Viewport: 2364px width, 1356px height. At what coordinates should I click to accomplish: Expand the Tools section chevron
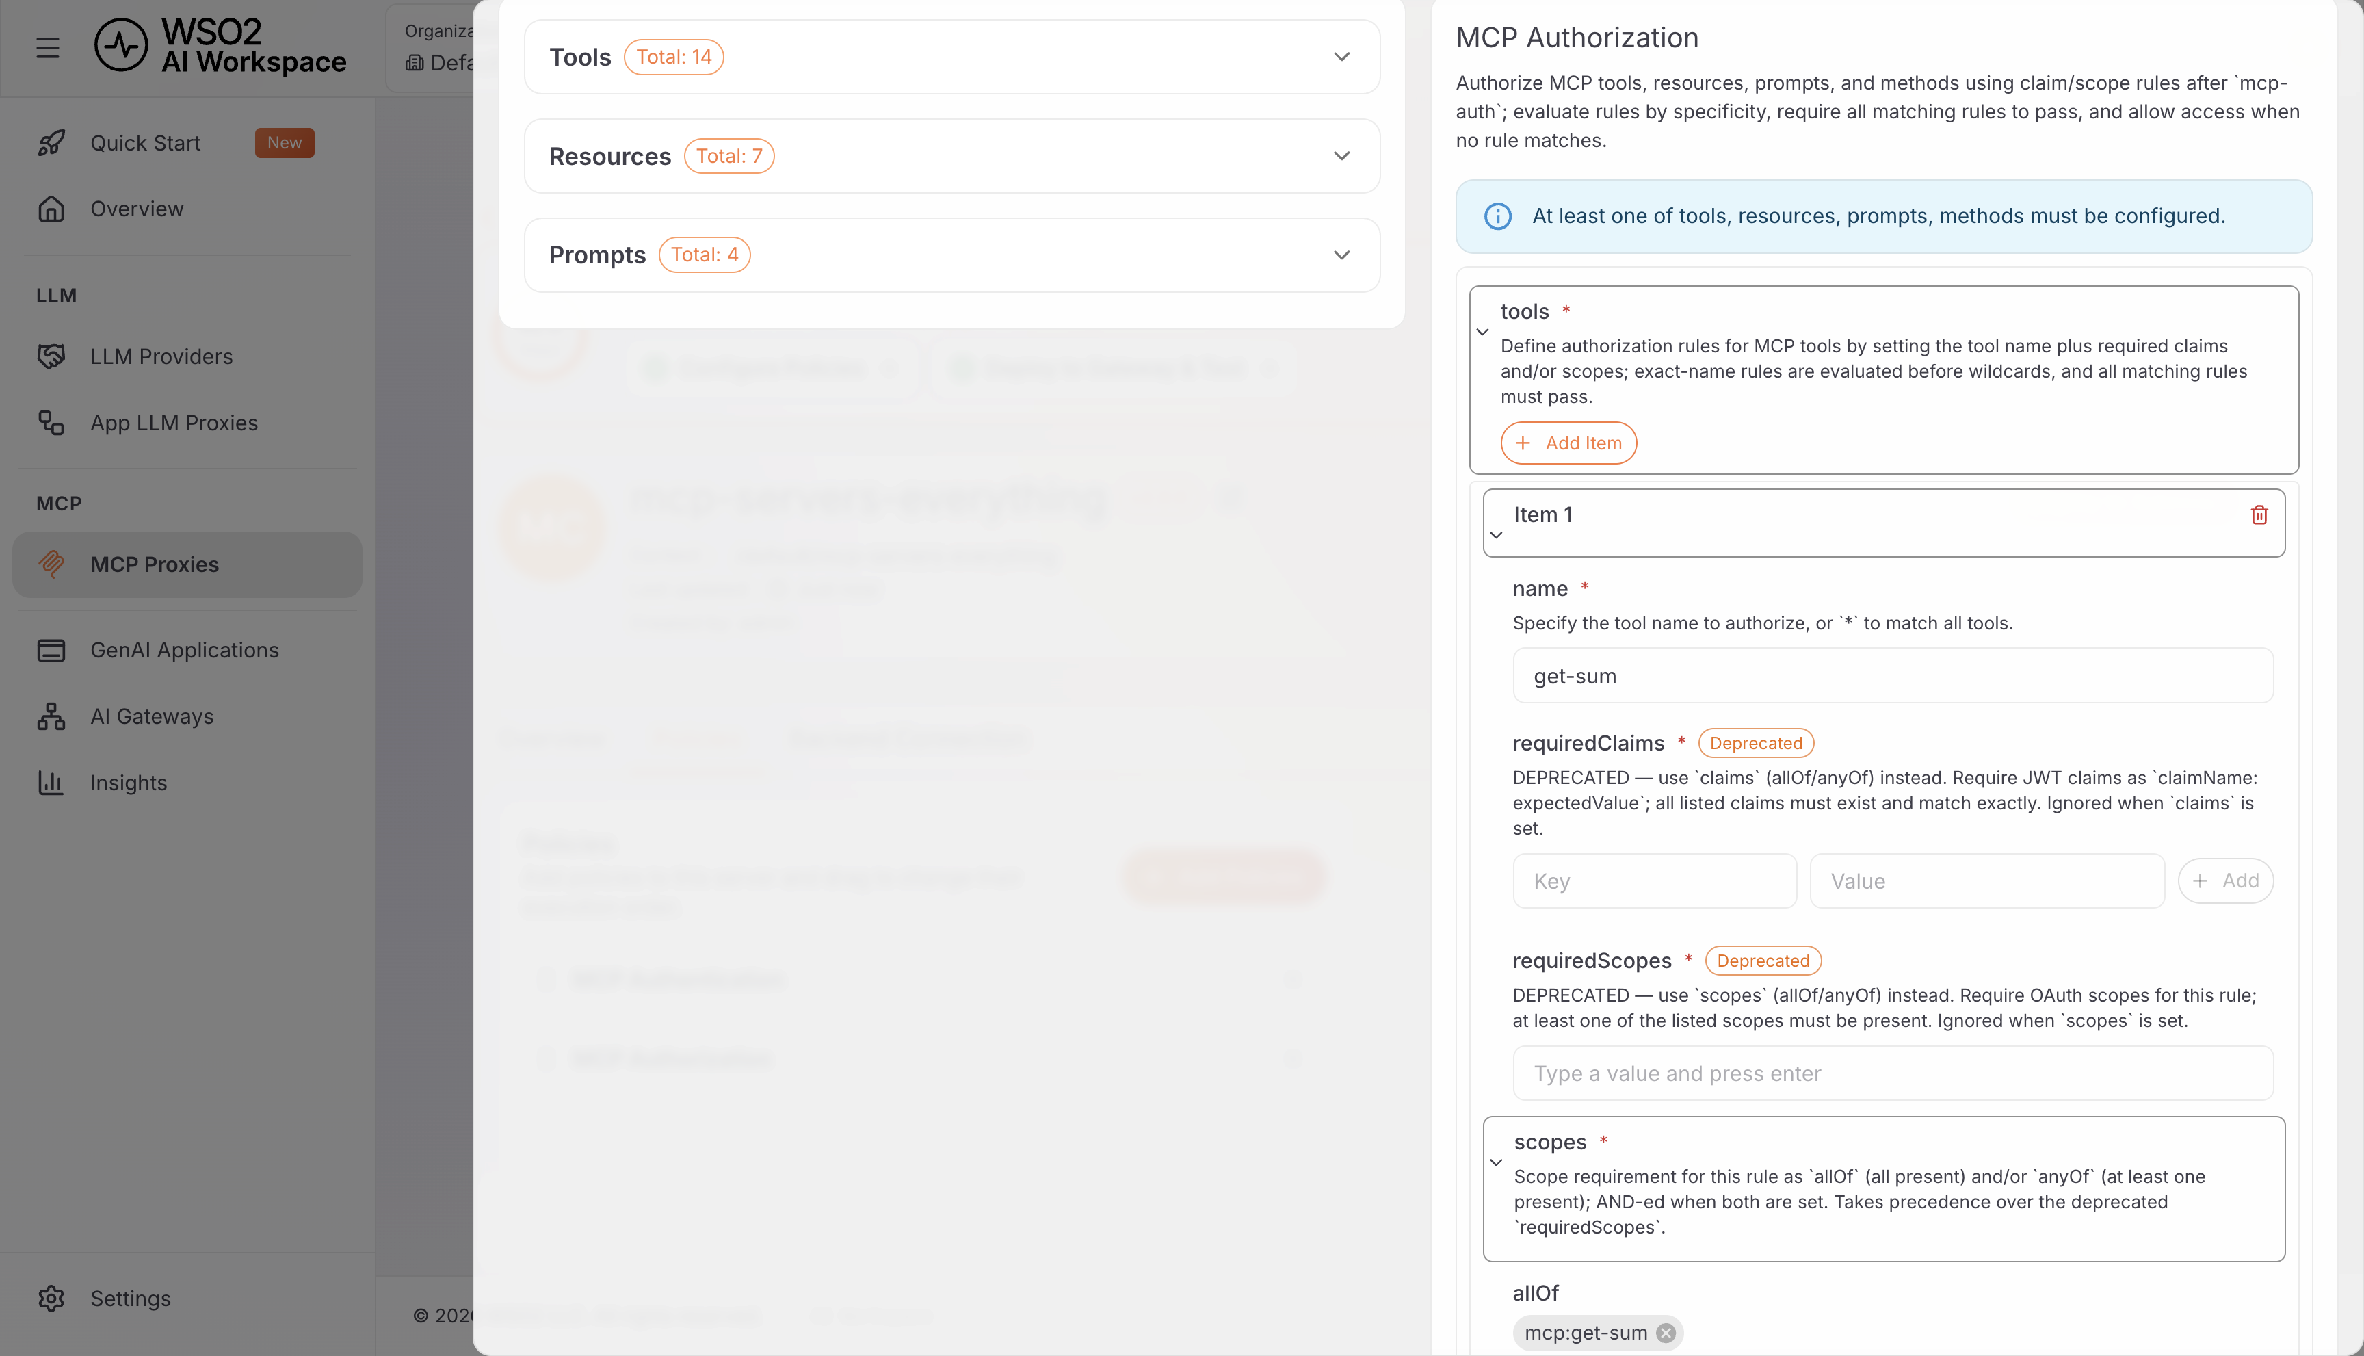coord(1341,57)
